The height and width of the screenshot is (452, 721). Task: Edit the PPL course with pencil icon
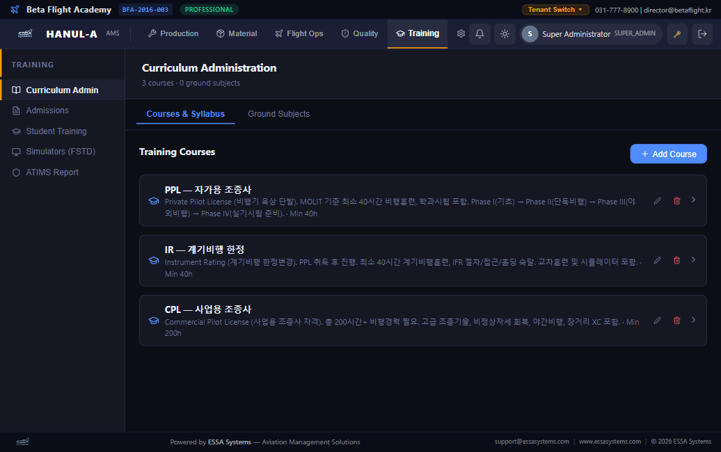click(658, 201)
